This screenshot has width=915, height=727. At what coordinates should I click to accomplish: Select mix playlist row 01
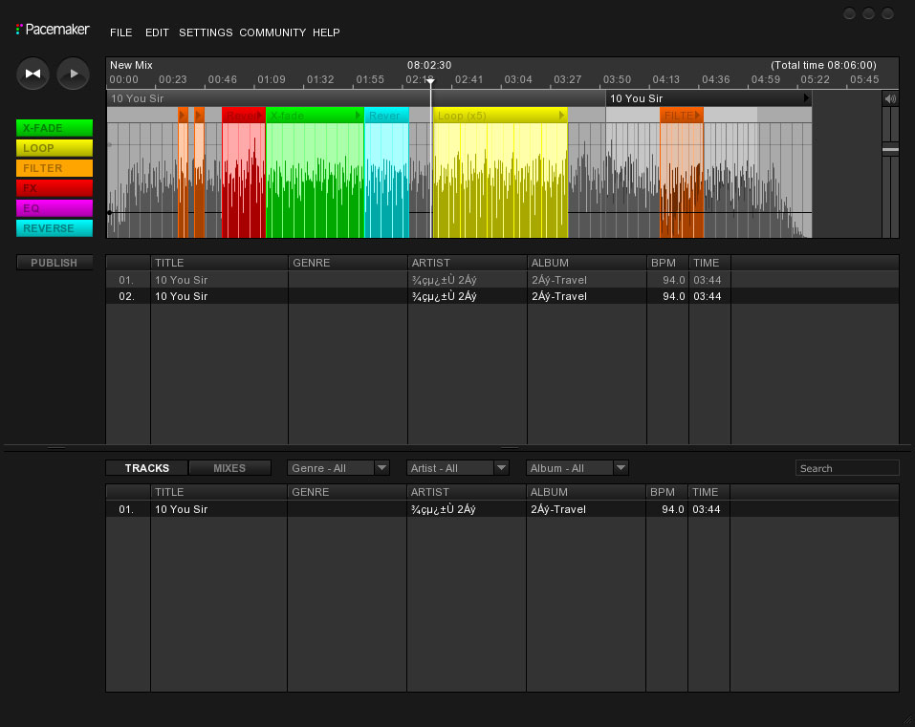pos(502,280)
